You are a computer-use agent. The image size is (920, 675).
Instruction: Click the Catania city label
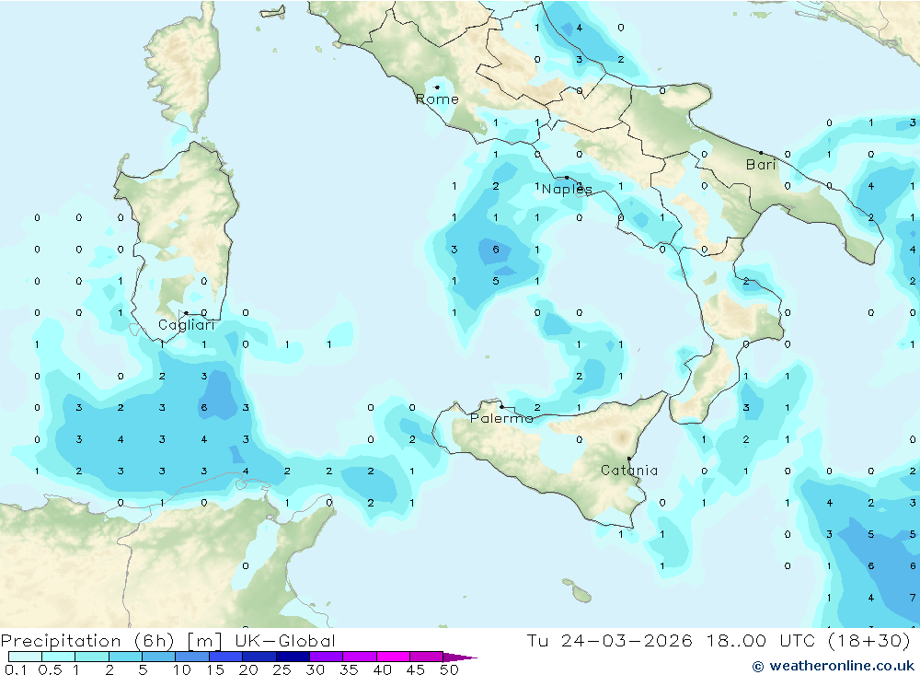pos(629,470)
